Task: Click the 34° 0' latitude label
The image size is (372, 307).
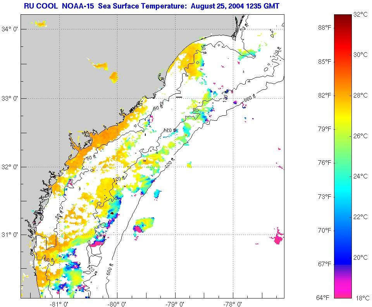Action: (x=9, y=29)
